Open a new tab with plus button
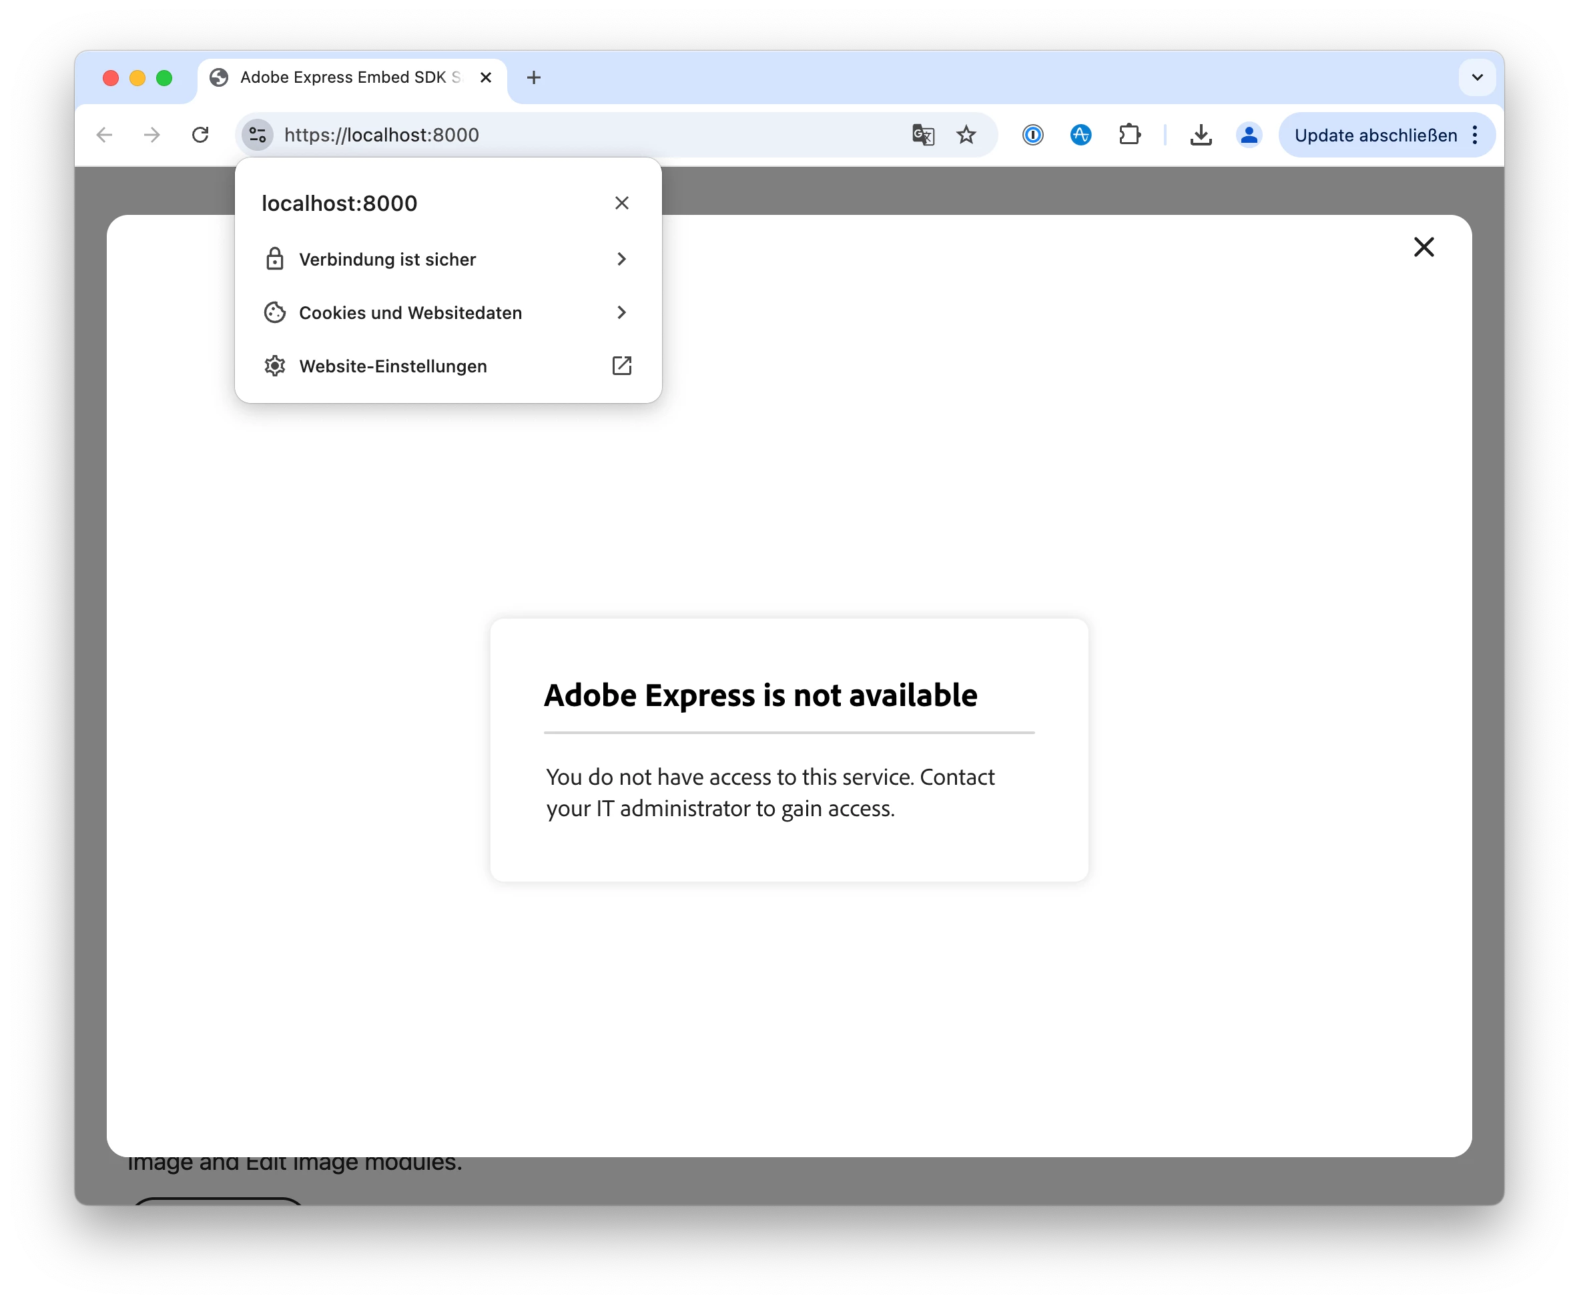This screenshot has height=1304, width=1579. pyautogui.click(x=533, y=77)
